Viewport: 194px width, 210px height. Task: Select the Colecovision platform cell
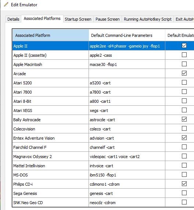50,129
